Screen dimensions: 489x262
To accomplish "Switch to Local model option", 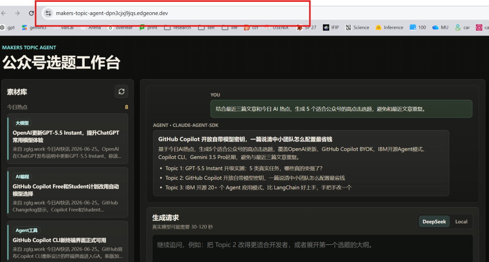I will [461, 221].
